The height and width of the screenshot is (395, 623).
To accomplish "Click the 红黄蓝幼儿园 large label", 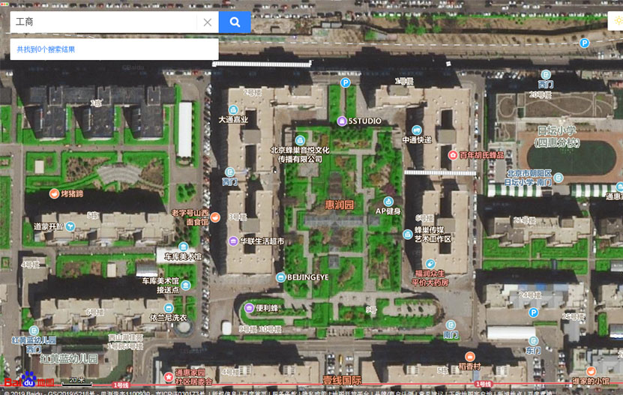I will coord(69,359).
